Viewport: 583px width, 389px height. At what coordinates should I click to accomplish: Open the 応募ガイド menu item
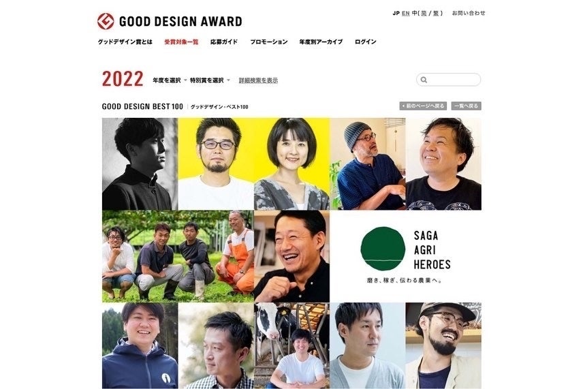click(224, 42)
